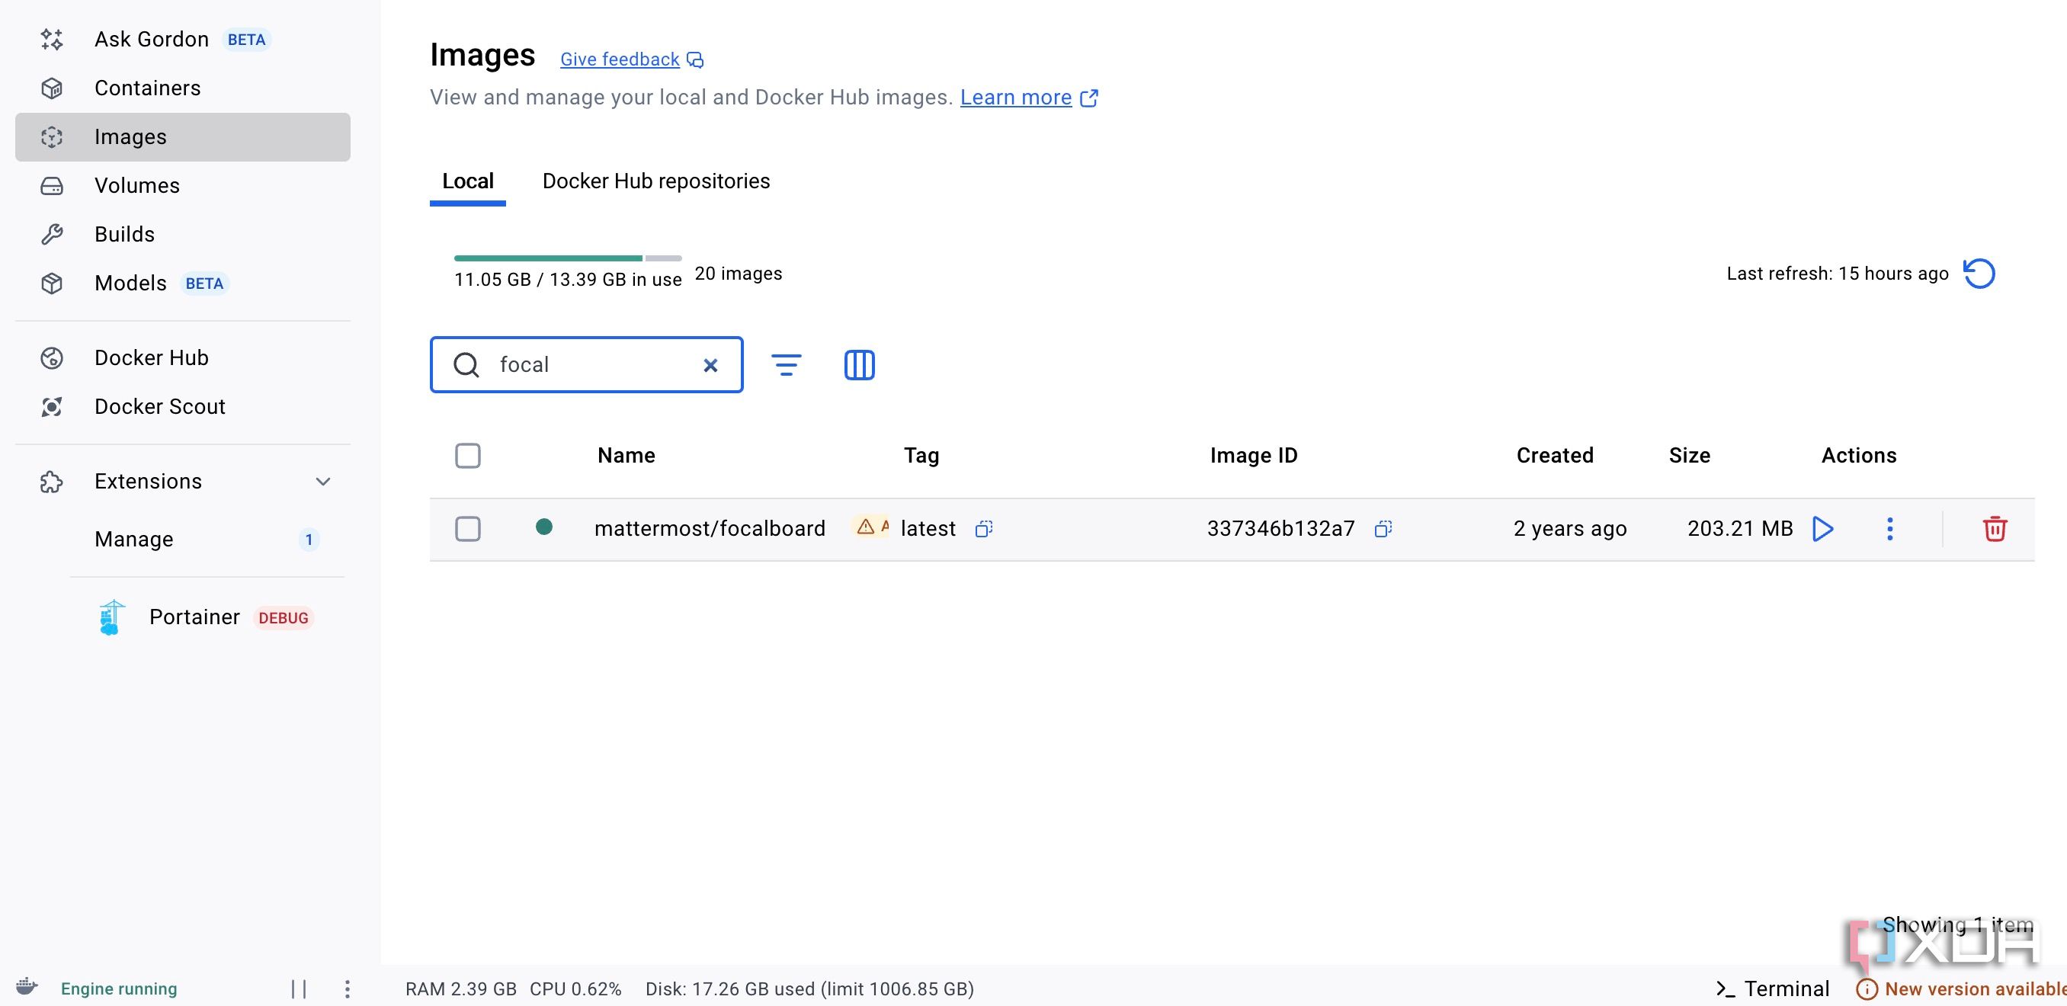Go to Containers in the sidebar

pos(182,88)
